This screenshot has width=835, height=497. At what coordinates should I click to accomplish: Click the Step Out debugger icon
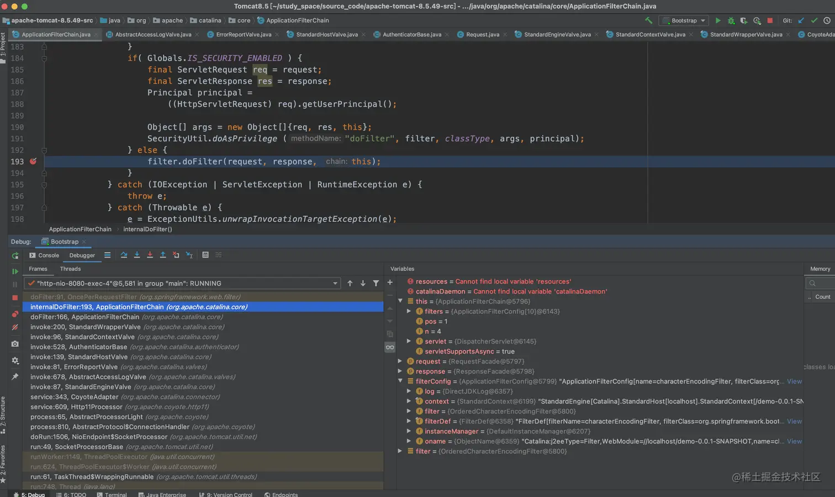click(163, 255)
